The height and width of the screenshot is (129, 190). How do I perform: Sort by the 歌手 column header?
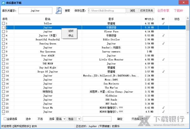pos(111,19)
